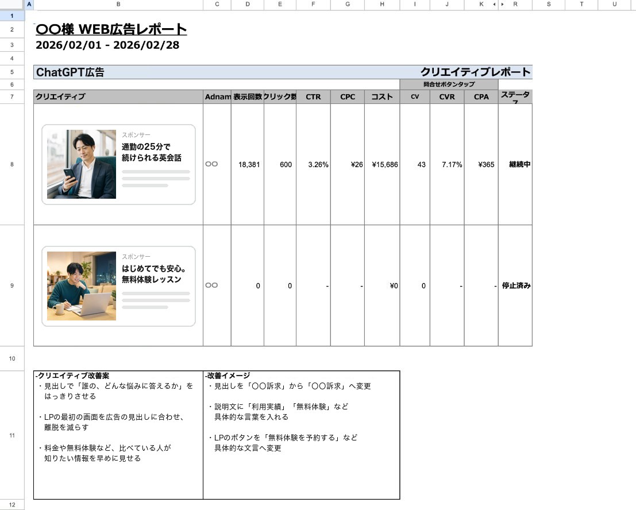636x510 pixels.
Task: Select row 12 header
Action: click(x=12, y=505)
